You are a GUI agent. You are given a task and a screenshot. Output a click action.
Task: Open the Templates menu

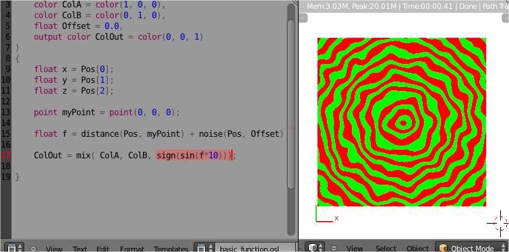click(171, 249)
